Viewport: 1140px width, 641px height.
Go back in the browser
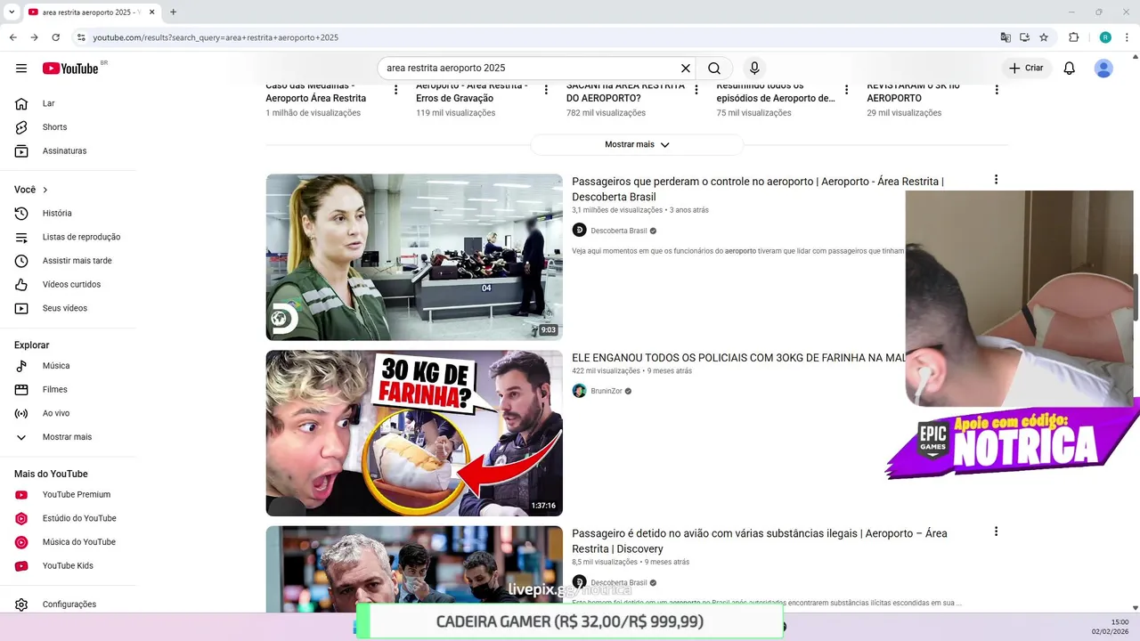[x=12, y=37]
